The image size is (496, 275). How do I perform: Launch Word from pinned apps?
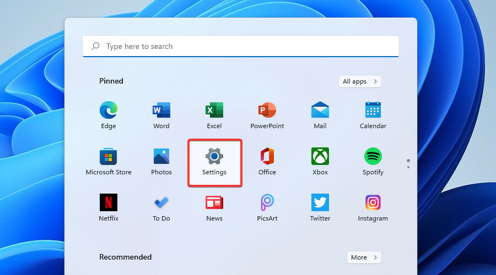click(x=161, y=110)
